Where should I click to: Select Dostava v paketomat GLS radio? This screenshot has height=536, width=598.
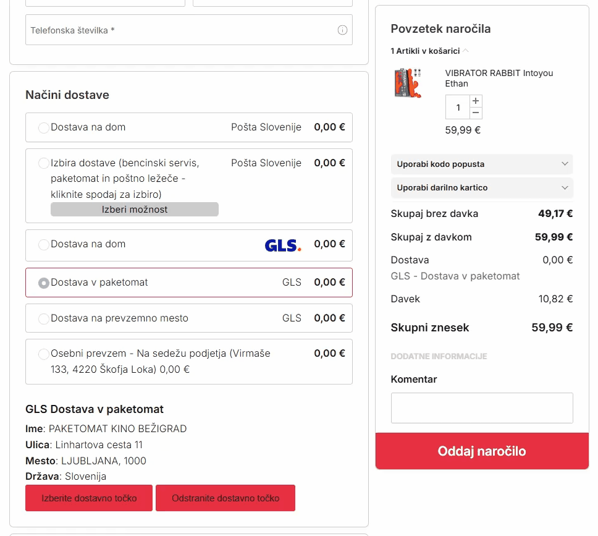pyautogui.click(x=44, y=283)
